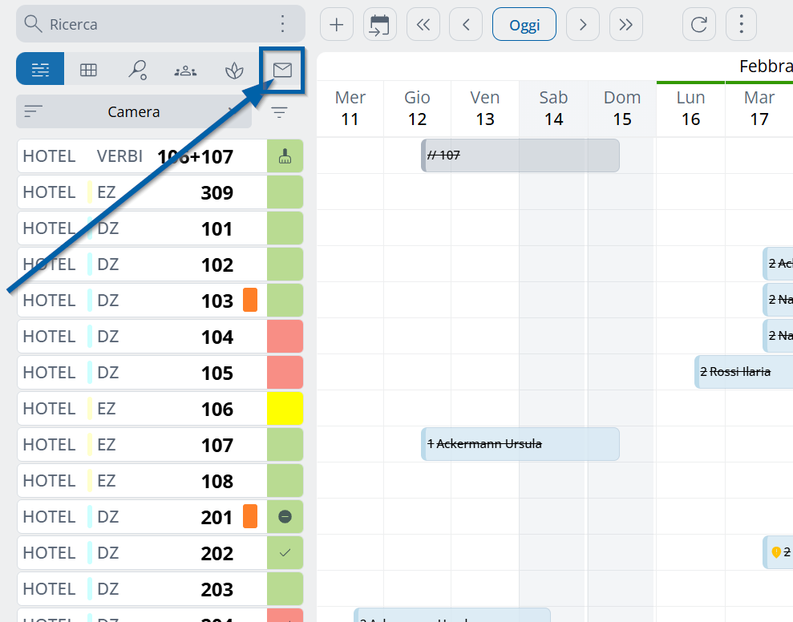Click the Oggi button
Screen dimensions: 793x622
tap(524, 25)
